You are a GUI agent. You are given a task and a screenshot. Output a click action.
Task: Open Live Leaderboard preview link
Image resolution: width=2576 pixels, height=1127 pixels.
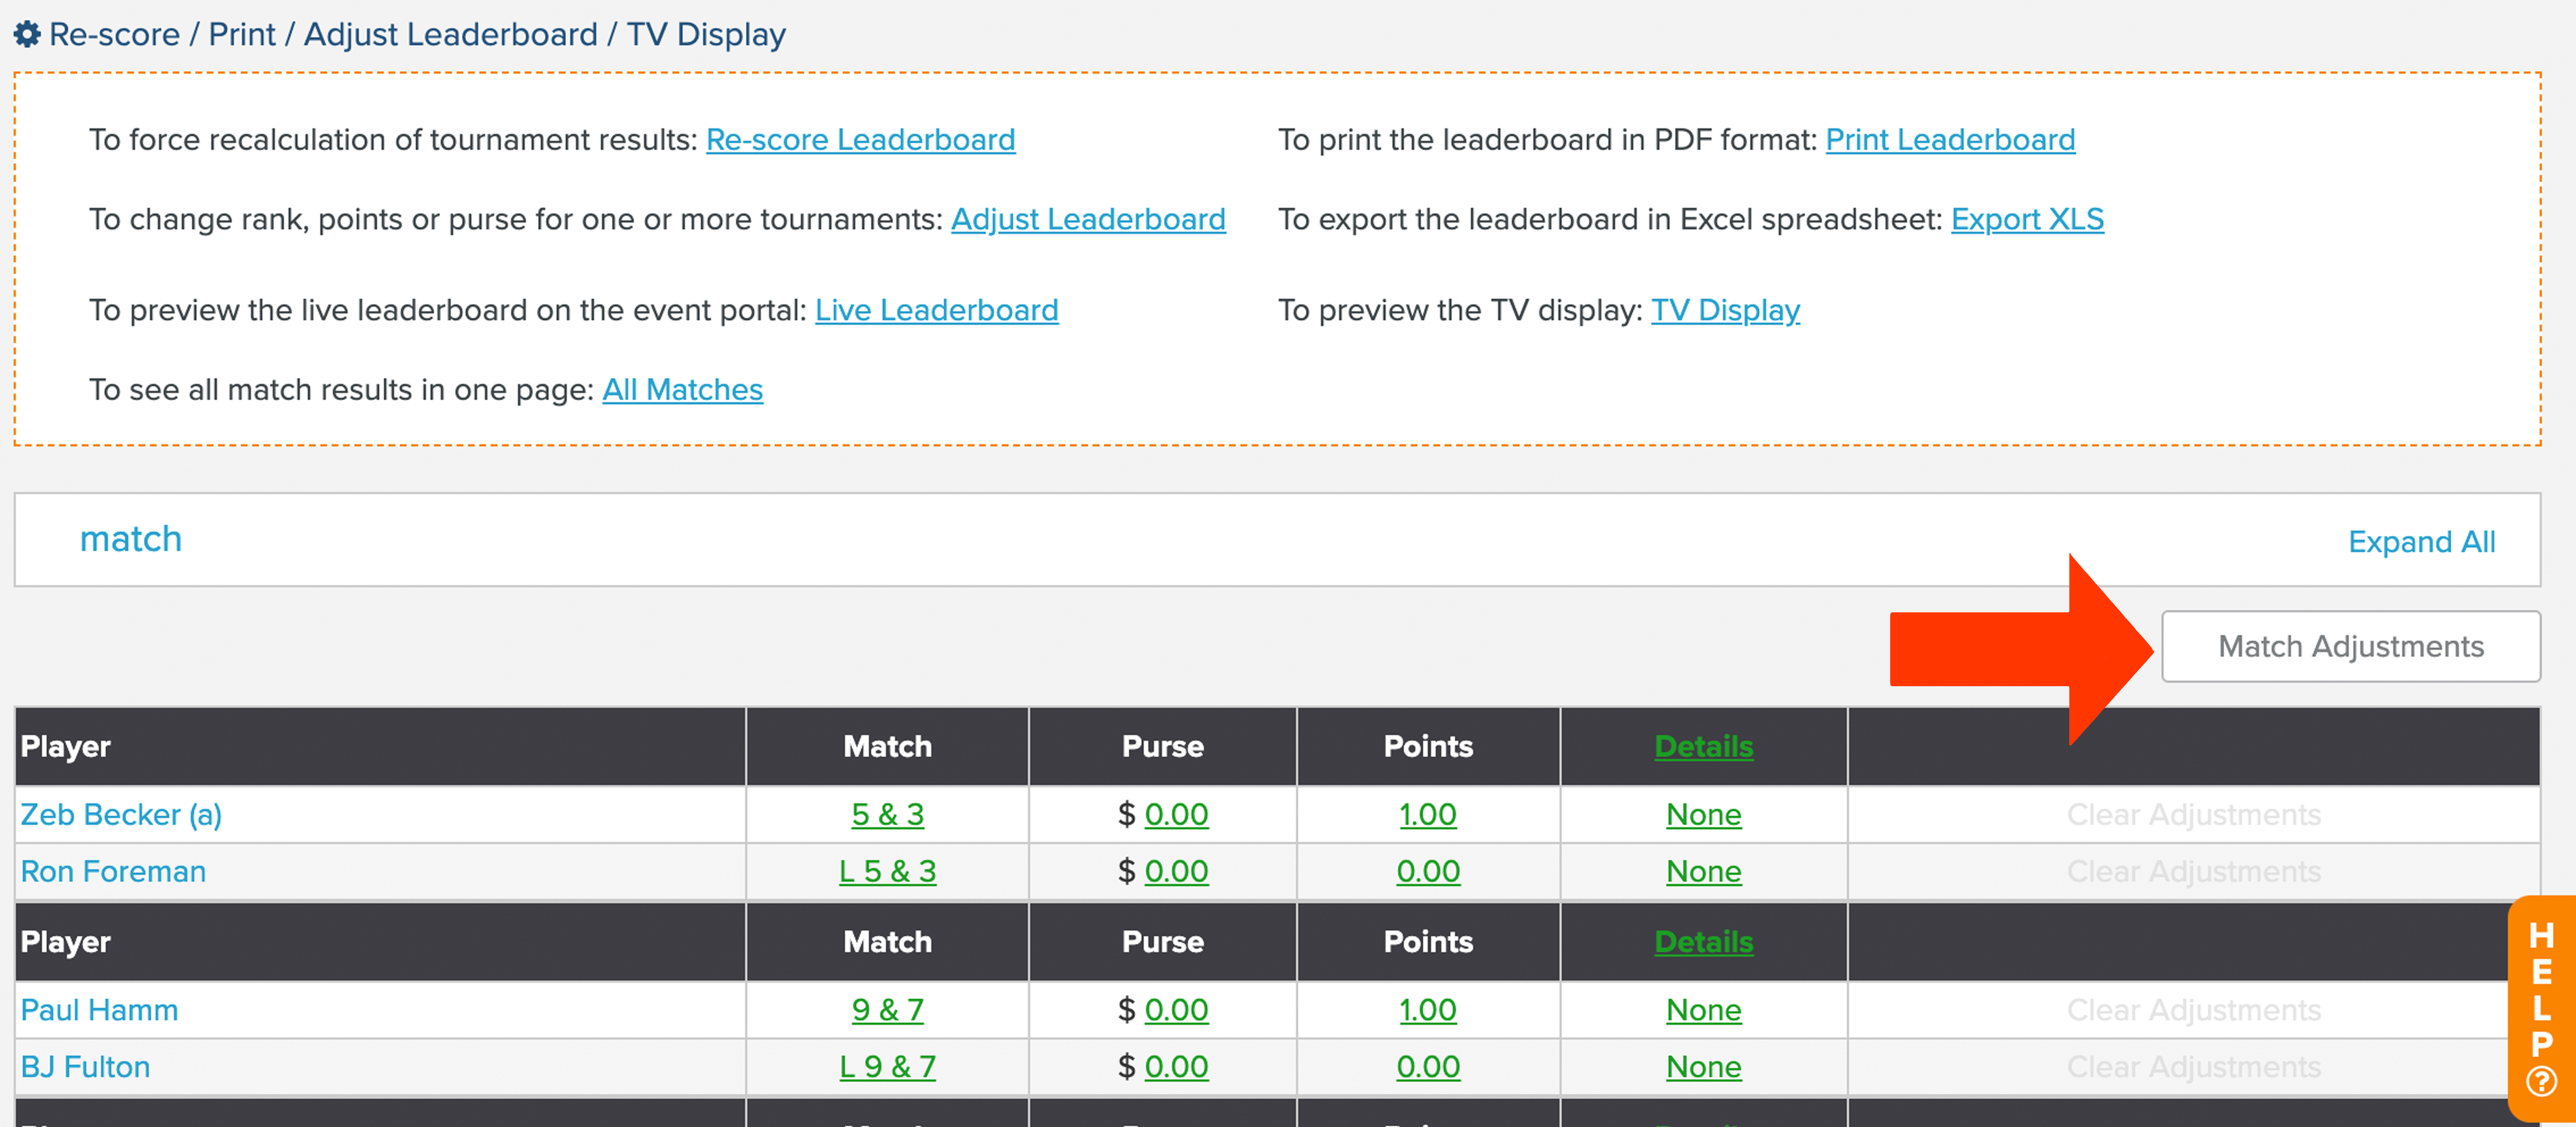[936, 310]
